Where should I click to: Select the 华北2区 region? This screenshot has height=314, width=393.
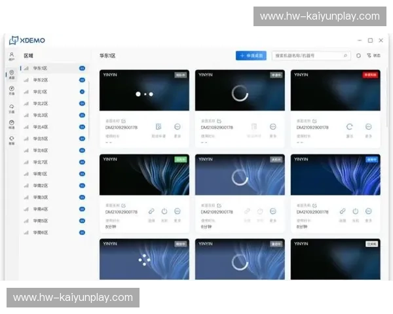(x=54, y=103)
